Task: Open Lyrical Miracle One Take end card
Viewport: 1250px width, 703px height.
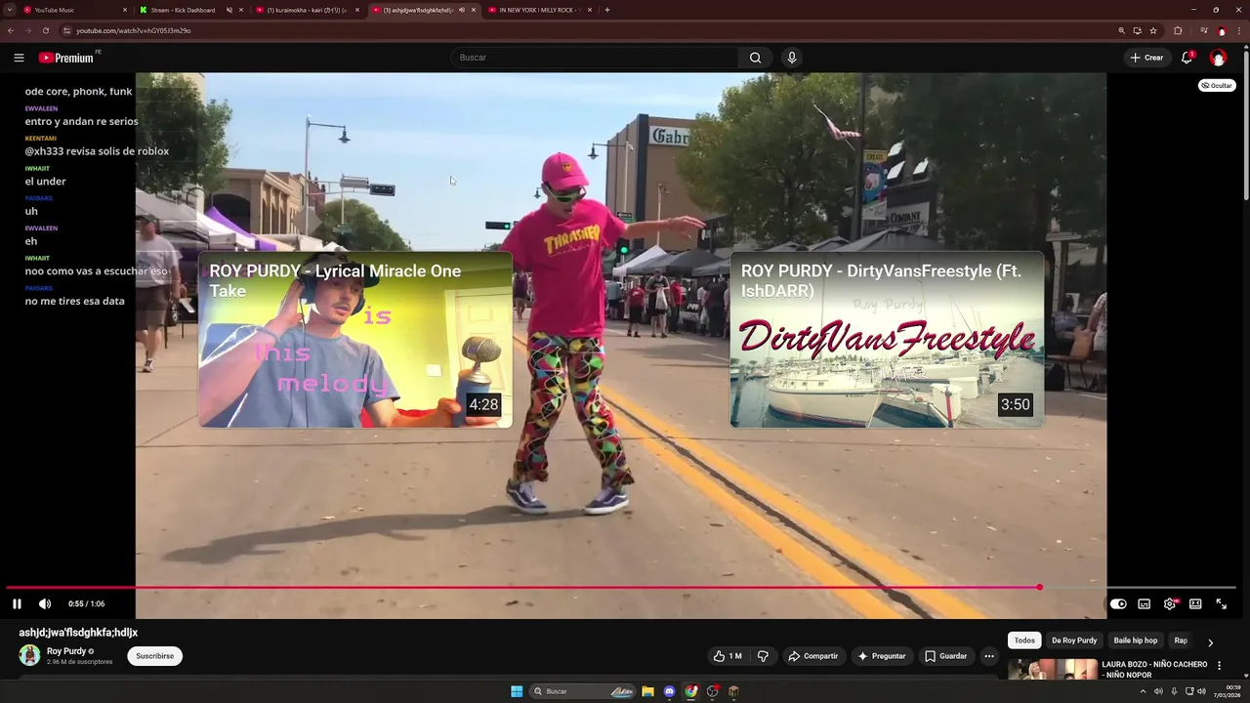Action: click(355, 340)
